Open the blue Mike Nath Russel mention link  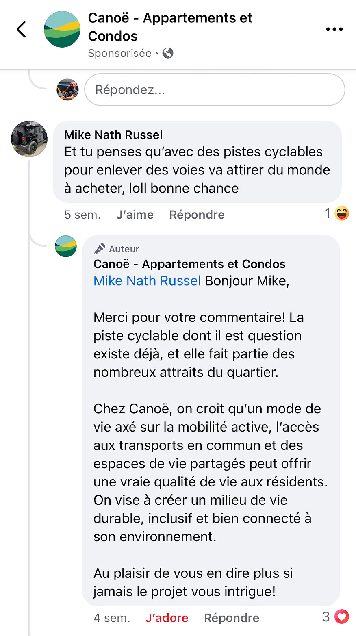coord(147,281)
